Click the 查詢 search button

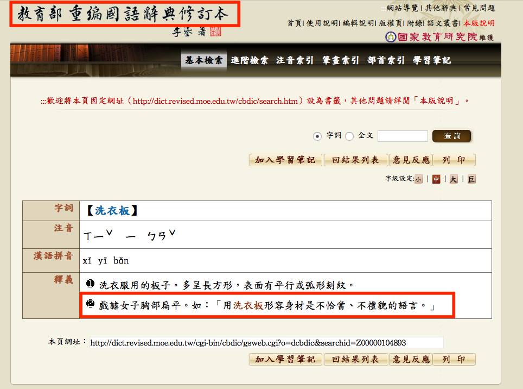pos(451,136)
